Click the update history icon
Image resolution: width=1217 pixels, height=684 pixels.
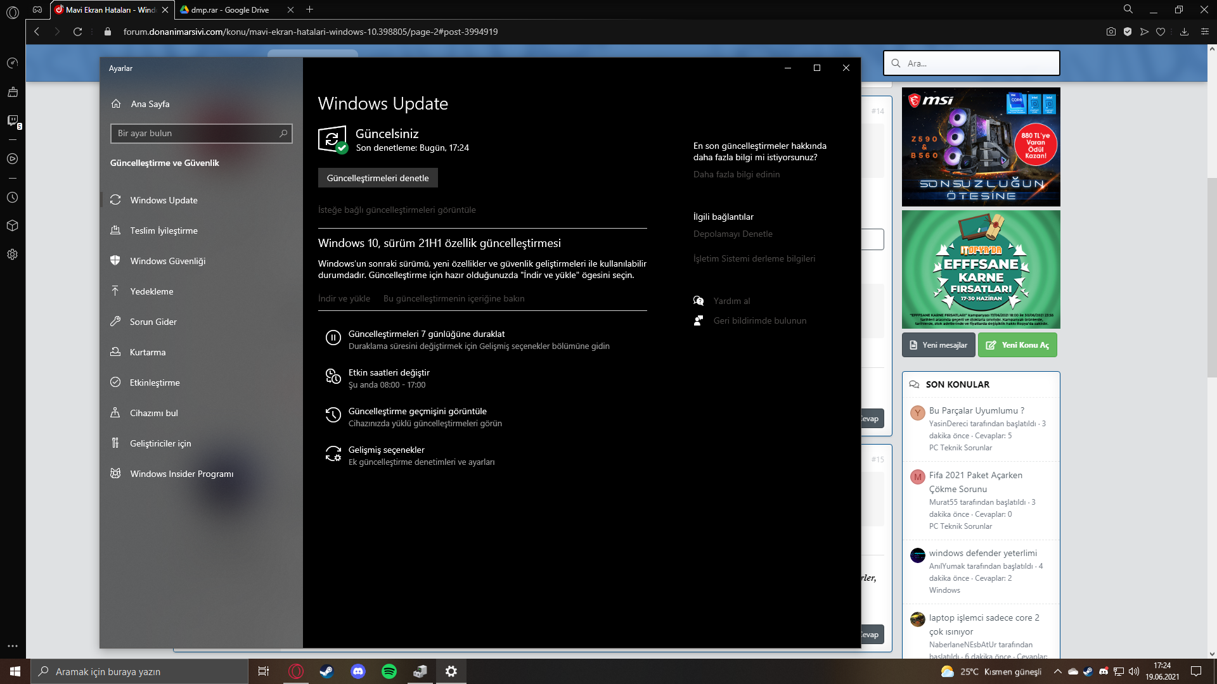coord(333,415)
